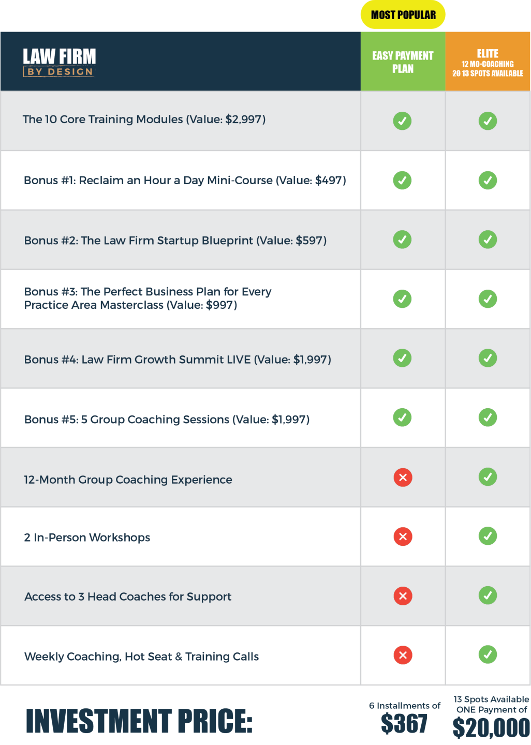
Task: Click red X for 2 In-Person Workshops
Action: 403,537
